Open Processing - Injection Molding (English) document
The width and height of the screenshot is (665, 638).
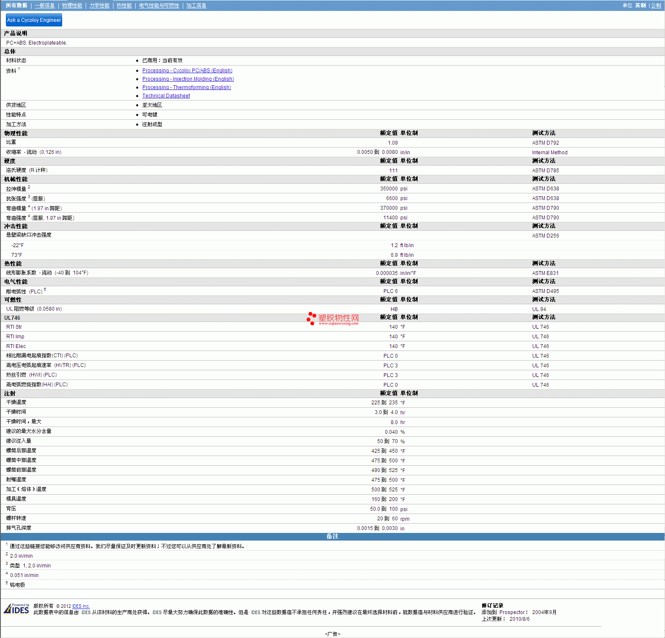(x=188, y=79)
